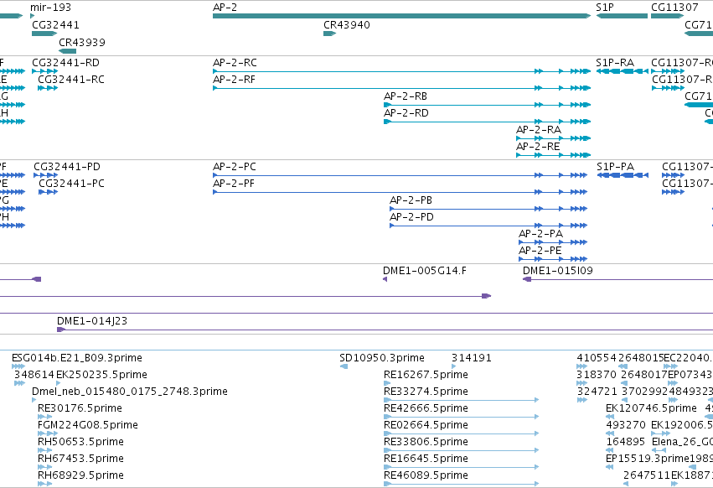Select the CG11307 gene label
The image size is (713, 488).
(x=674, y=8)
